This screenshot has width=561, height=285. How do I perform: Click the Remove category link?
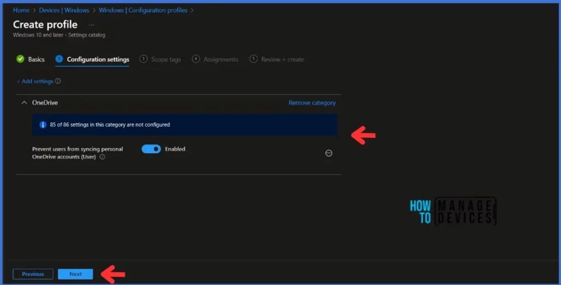click(312, 103)
